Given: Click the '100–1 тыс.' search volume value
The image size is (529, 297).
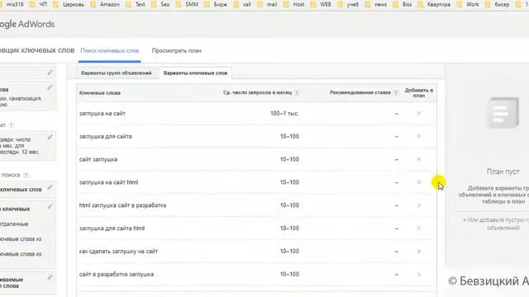Looking at the screenshot, I should coord(284,114).
